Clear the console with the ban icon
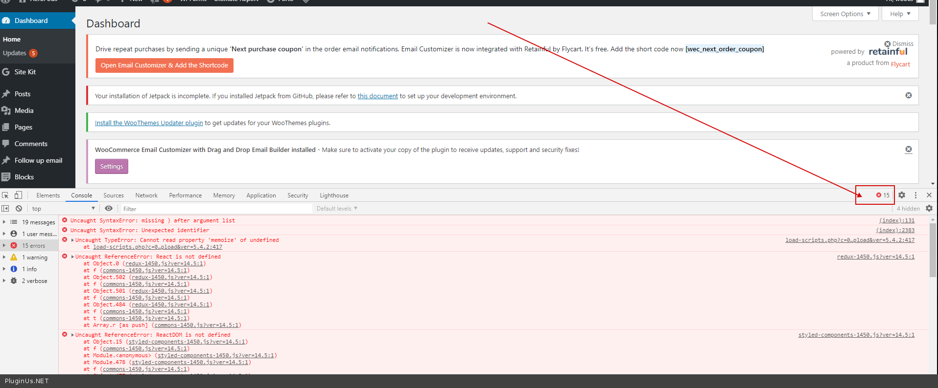 coord(19,208)
